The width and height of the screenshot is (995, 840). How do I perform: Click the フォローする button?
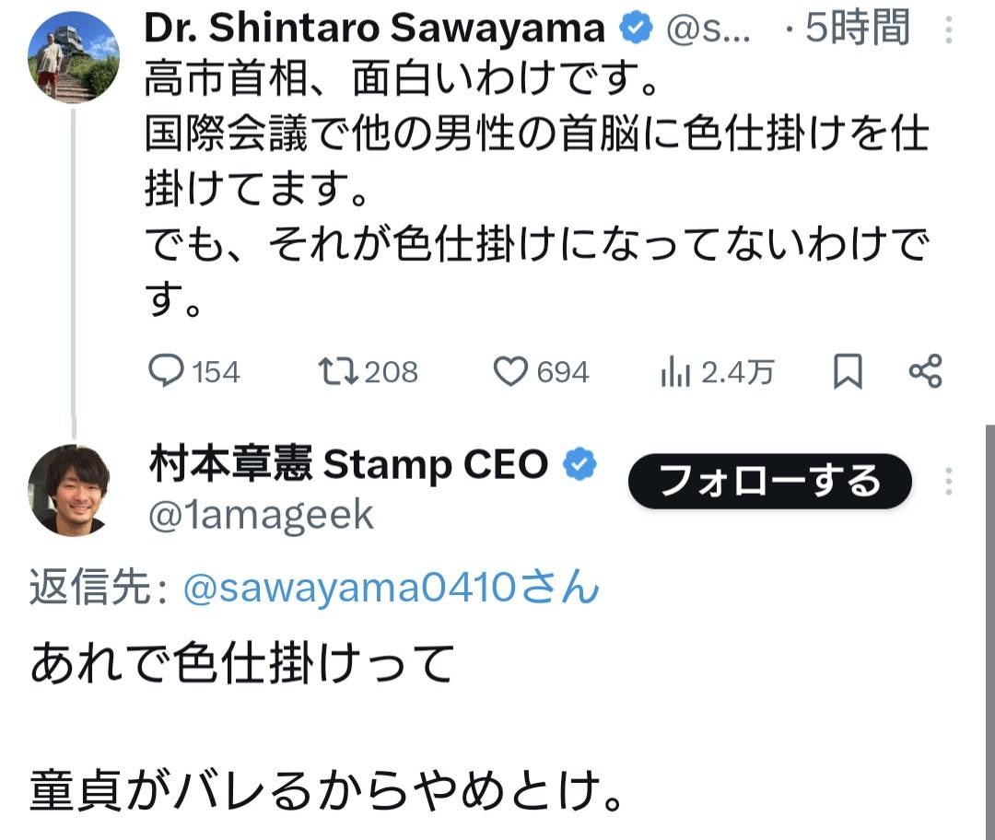pos(769,481)
